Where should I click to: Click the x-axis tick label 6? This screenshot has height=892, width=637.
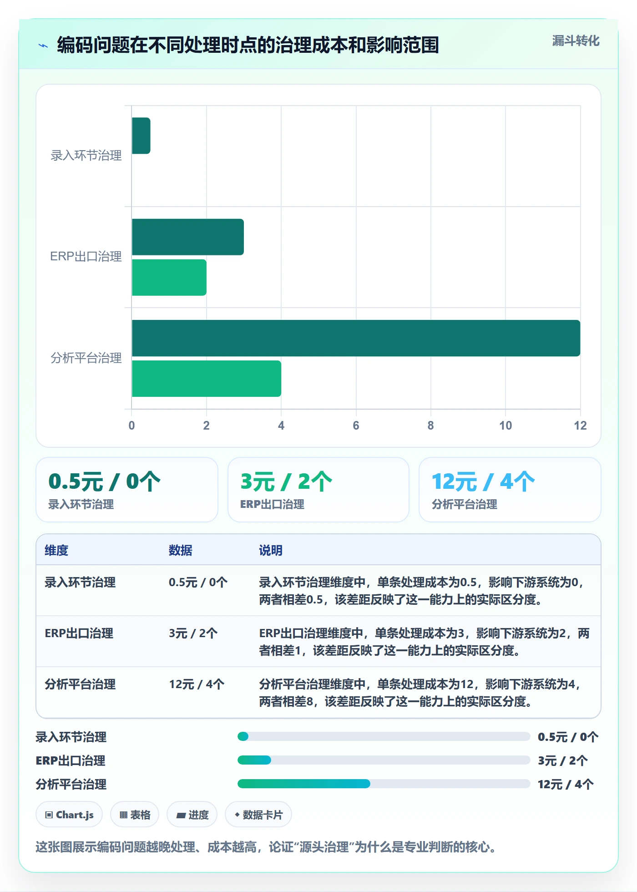click(356, 426)
